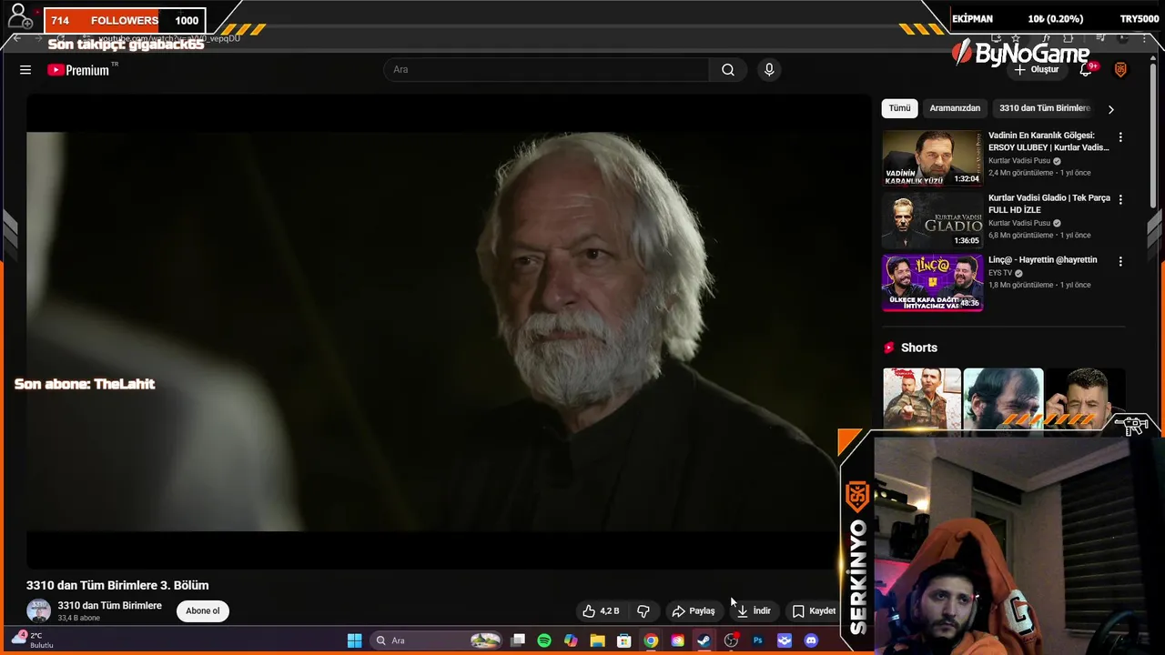Click the Chrome three-dot menu
This screenshot has width=1165, height=655.
1145,38
